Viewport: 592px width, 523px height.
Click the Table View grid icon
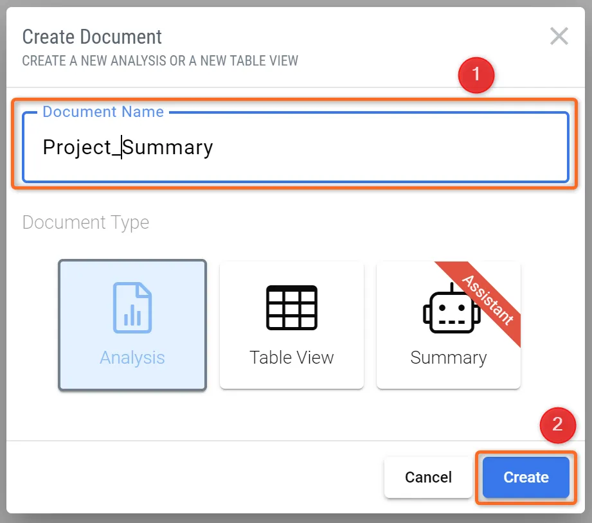(292, 308)
